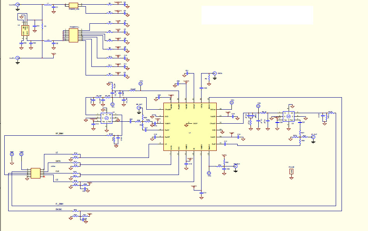Select the L1 inductor near VccVCO
Image resolution: width=368 pixels, height=231 pixels.
(x=48, y=5)
